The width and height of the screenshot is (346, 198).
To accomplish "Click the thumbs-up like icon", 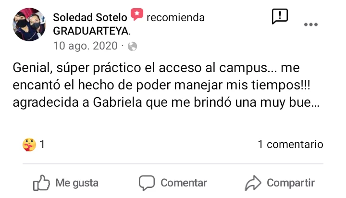I will click(x=41, y=183).
